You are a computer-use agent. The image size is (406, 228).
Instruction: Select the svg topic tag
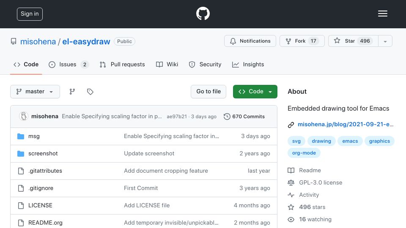point(296,141)
